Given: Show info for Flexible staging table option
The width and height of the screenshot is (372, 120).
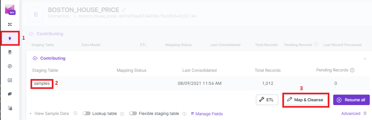Looking at the screenshot, I should (x=184, y=114).
